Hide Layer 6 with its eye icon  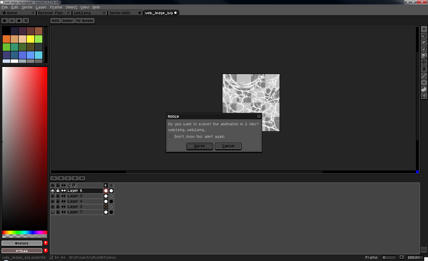tap(53, 191)
